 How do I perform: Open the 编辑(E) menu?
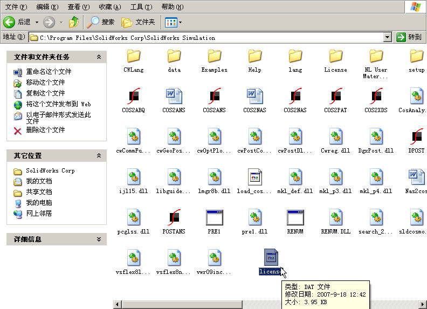[x=47, y=7]
